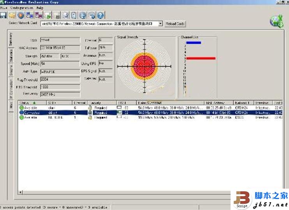The width and height of the screenshot is (289, 210).
Task: Select the Available row on channel 1
Action: [151, 117]
